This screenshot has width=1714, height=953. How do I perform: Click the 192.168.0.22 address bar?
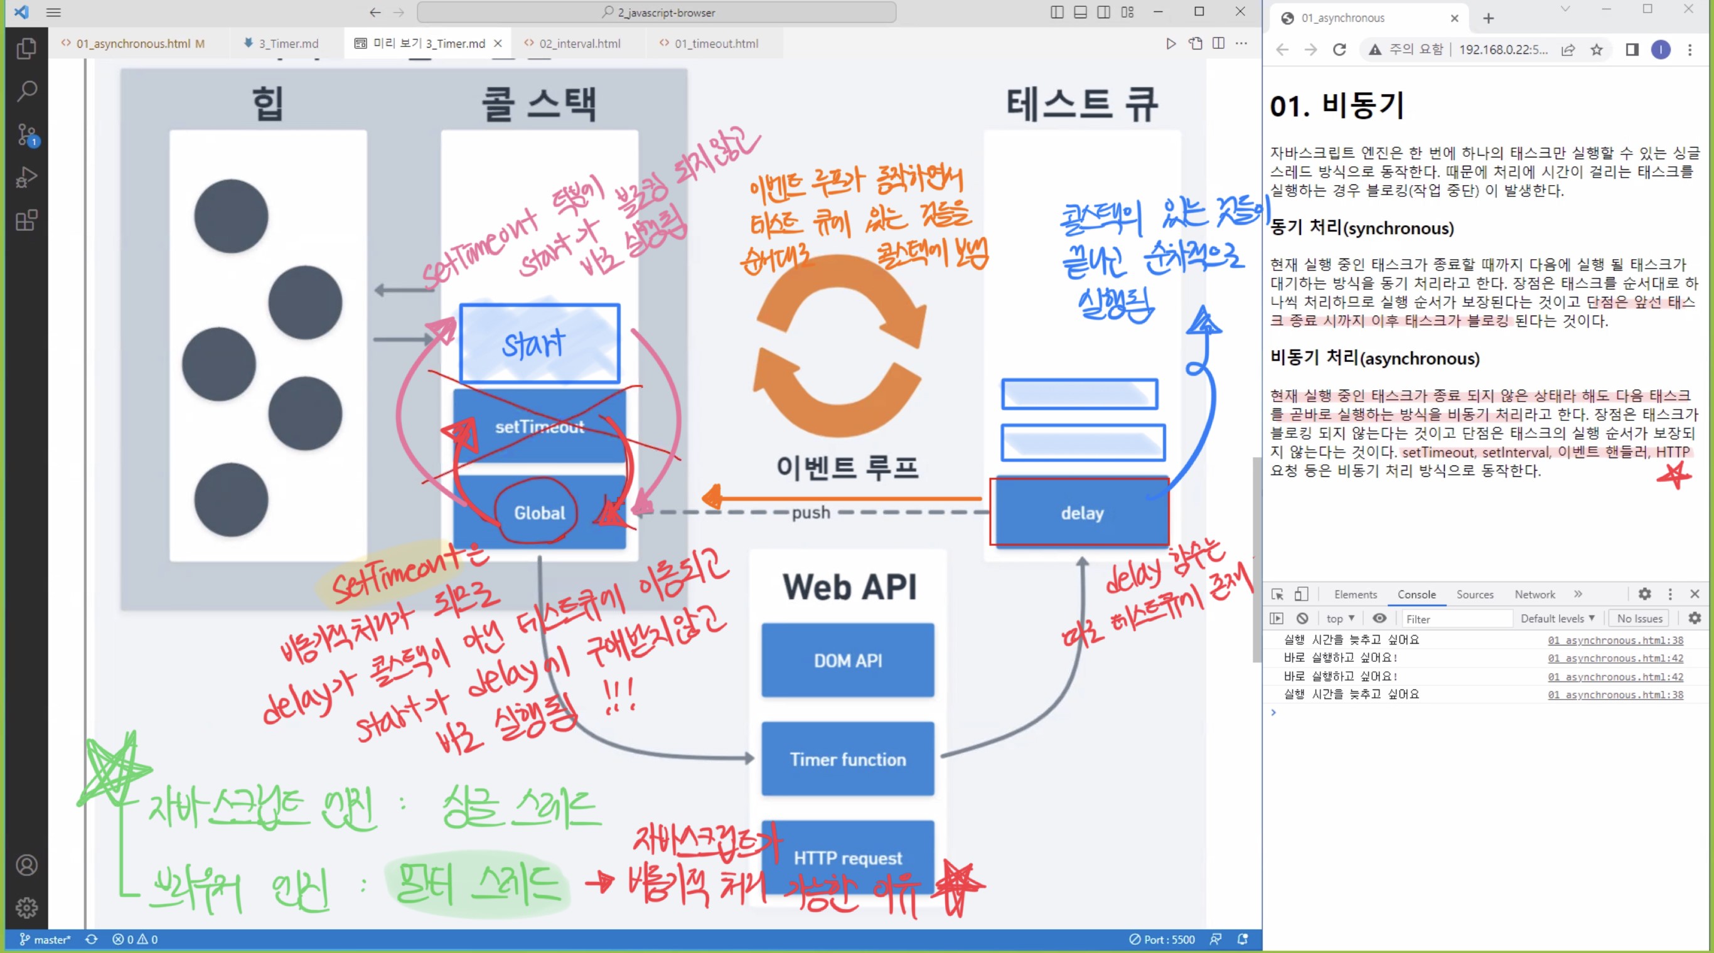click(x=1503, y=49)
